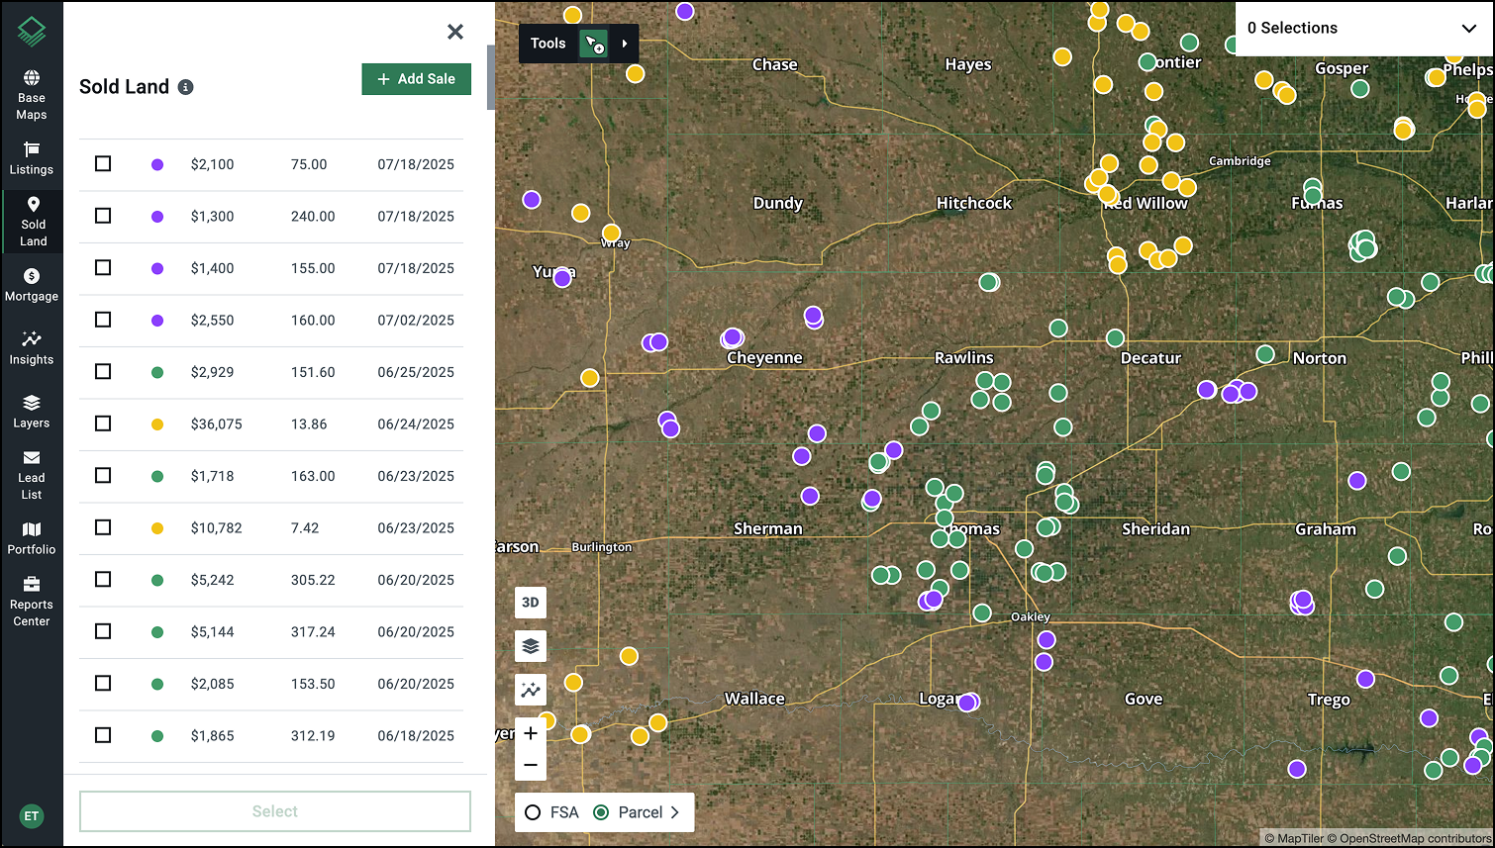The image size is (1495, 848).
Task: Click the map insights chart button
Action: 531,690
